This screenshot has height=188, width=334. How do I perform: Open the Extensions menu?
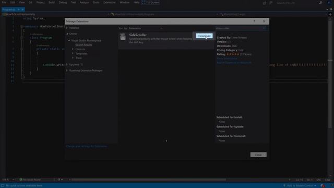click(x=109, y=3)
